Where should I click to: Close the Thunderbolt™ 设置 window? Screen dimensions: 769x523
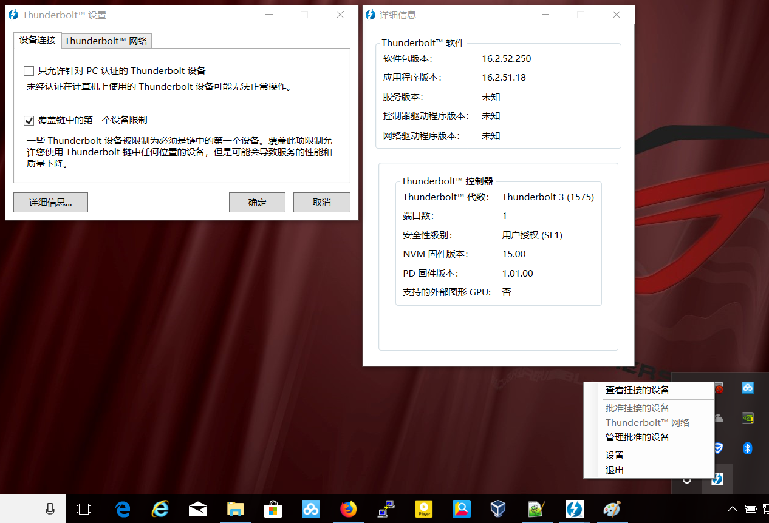point(340,15)
